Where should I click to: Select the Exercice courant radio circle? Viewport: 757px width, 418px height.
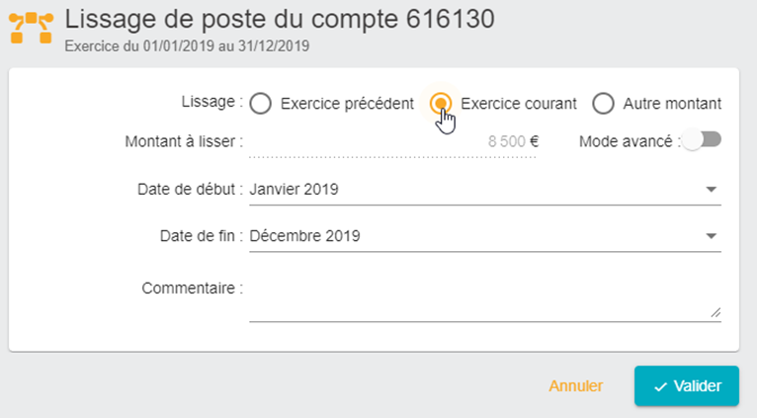tap(441, 104)
